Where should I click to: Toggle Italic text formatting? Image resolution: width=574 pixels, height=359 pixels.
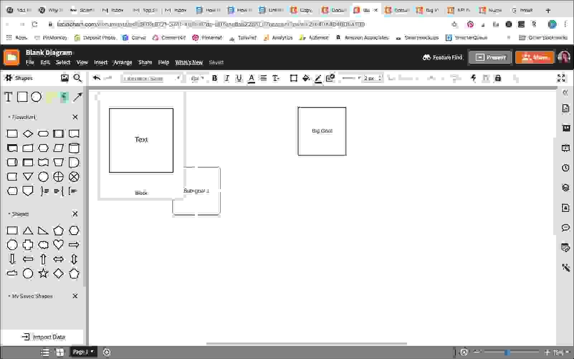tap(226, 78)
